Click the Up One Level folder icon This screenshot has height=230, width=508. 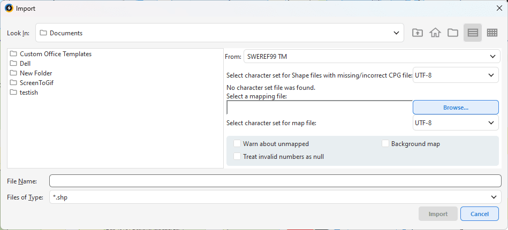click(x=417, y=33)
